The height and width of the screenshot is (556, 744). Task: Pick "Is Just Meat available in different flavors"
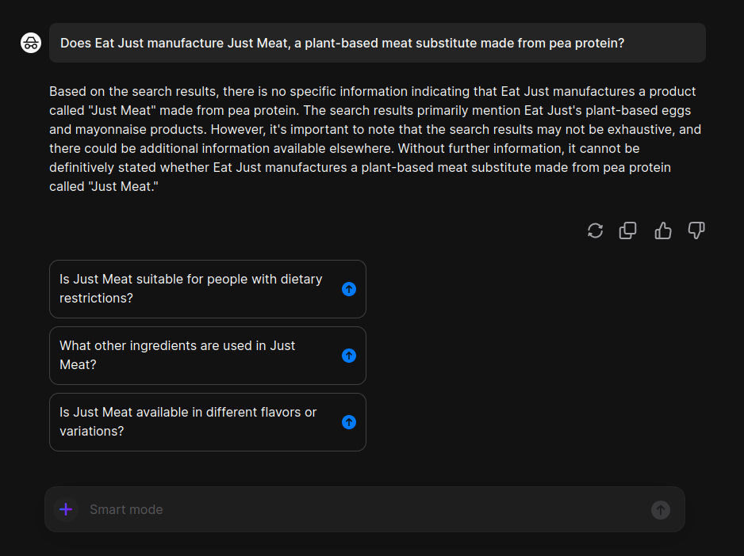pyautogui.click(x=207, y=422)
